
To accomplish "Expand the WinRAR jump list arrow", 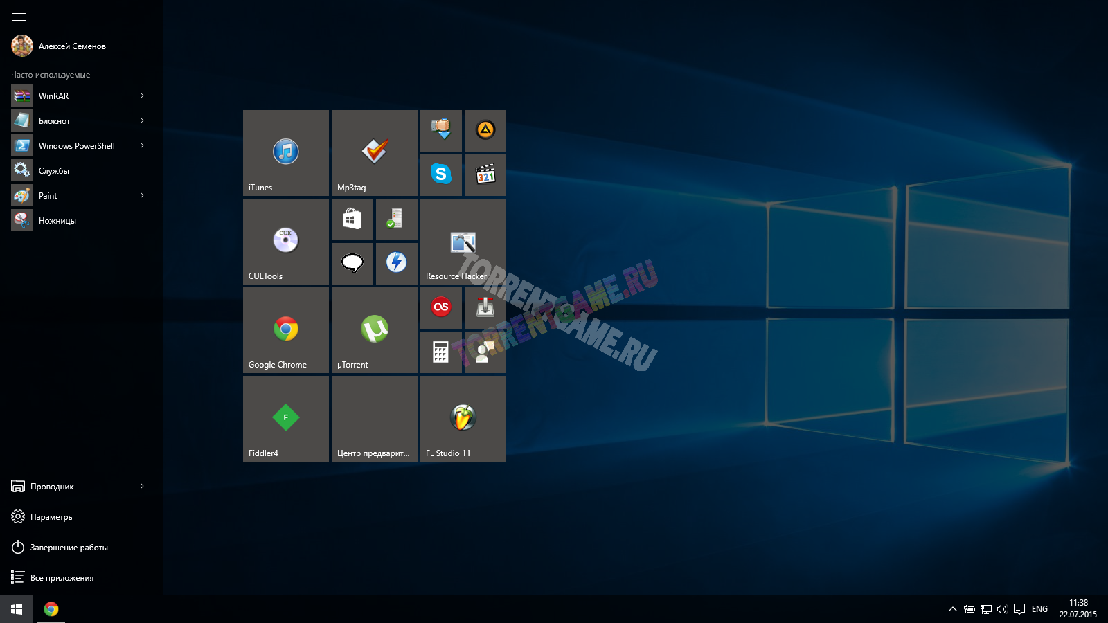I will (x=142, y=96).
